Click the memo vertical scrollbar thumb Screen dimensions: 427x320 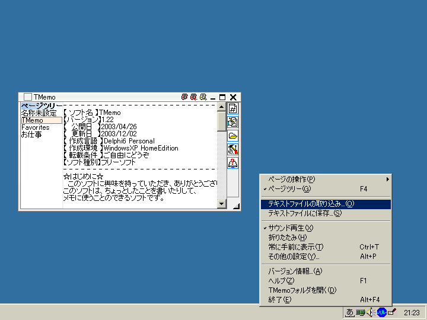click(x=221, y=121)
